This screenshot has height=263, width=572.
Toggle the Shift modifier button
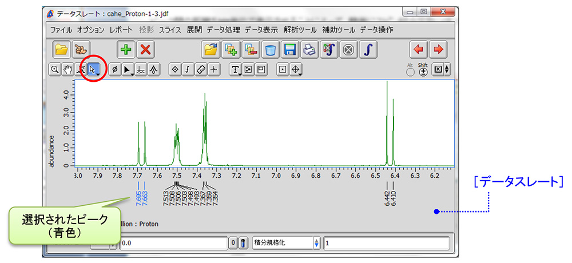(x=423, y=73)
